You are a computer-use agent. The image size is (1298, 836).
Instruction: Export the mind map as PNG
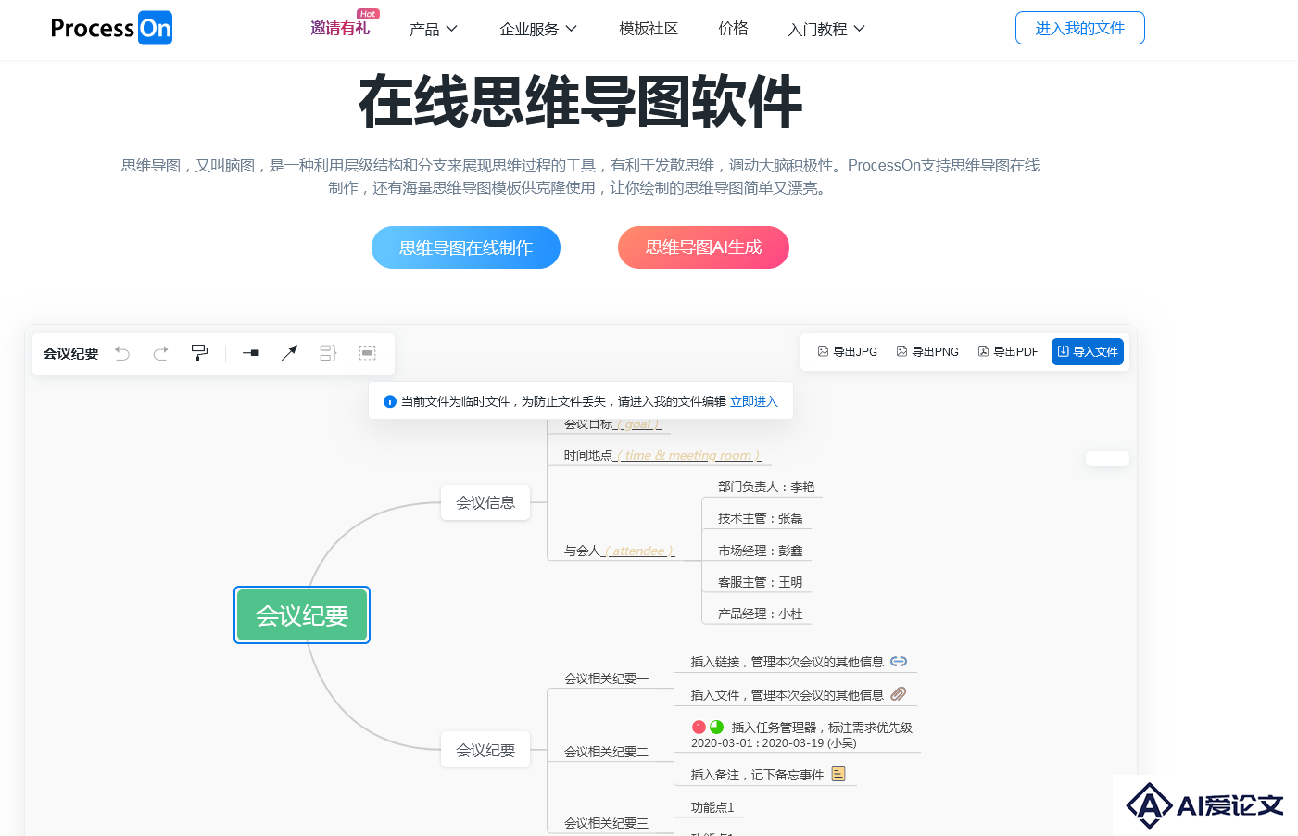[x=927, y=352]
